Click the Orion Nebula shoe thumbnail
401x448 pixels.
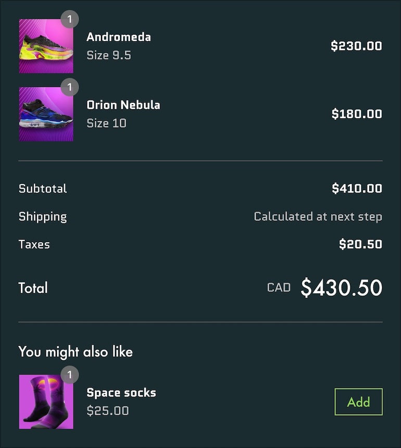coord(46,114)
